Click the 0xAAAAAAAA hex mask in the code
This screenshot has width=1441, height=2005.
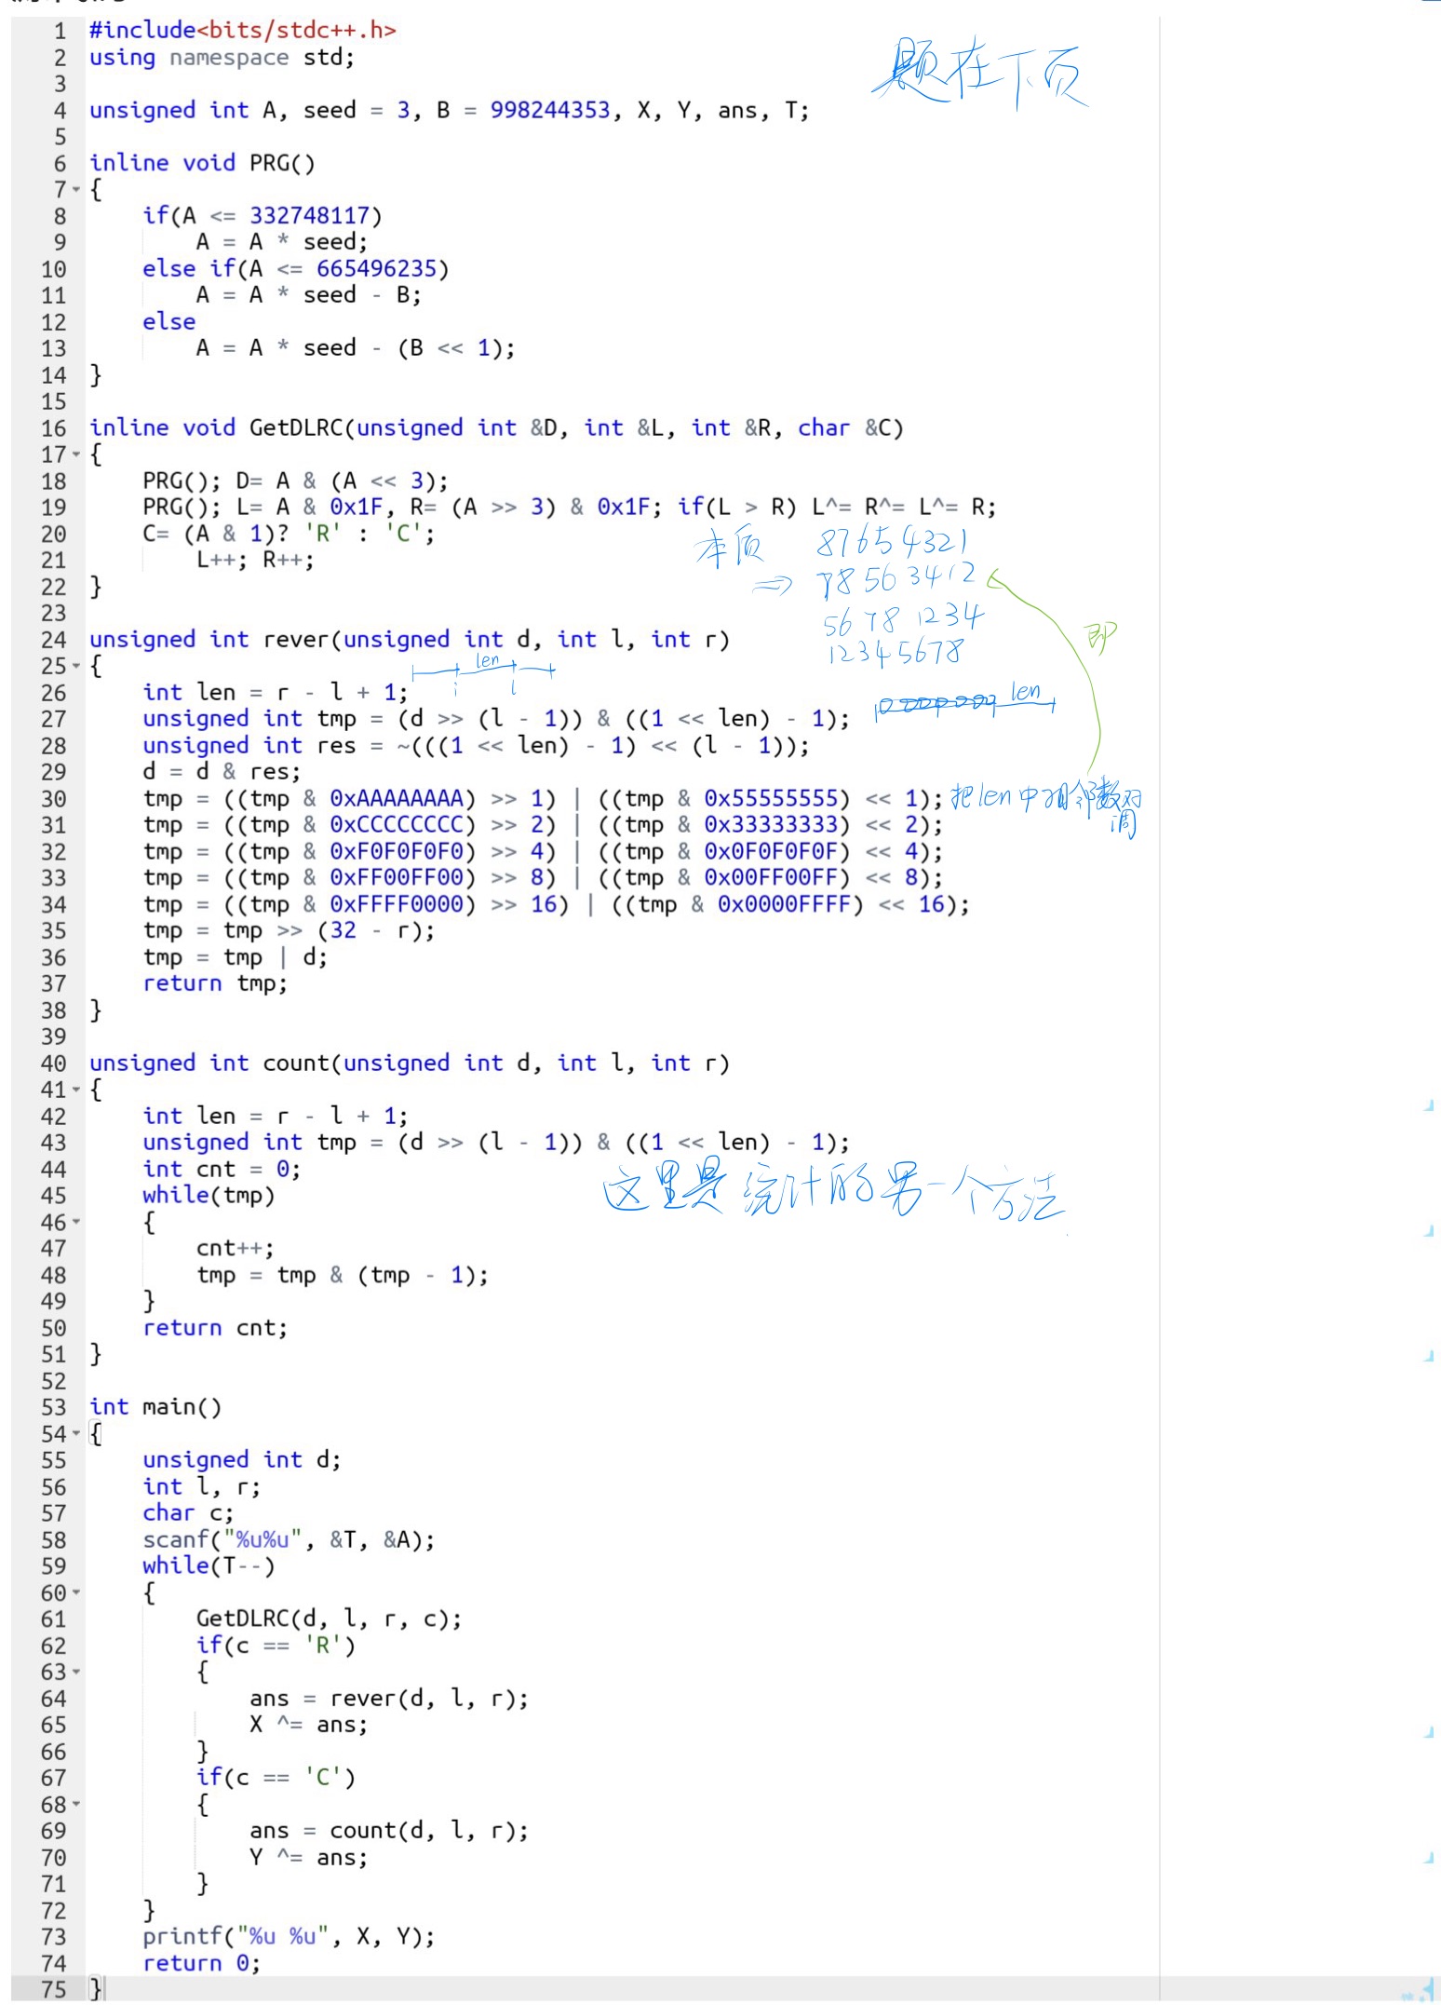coord(397,799)
